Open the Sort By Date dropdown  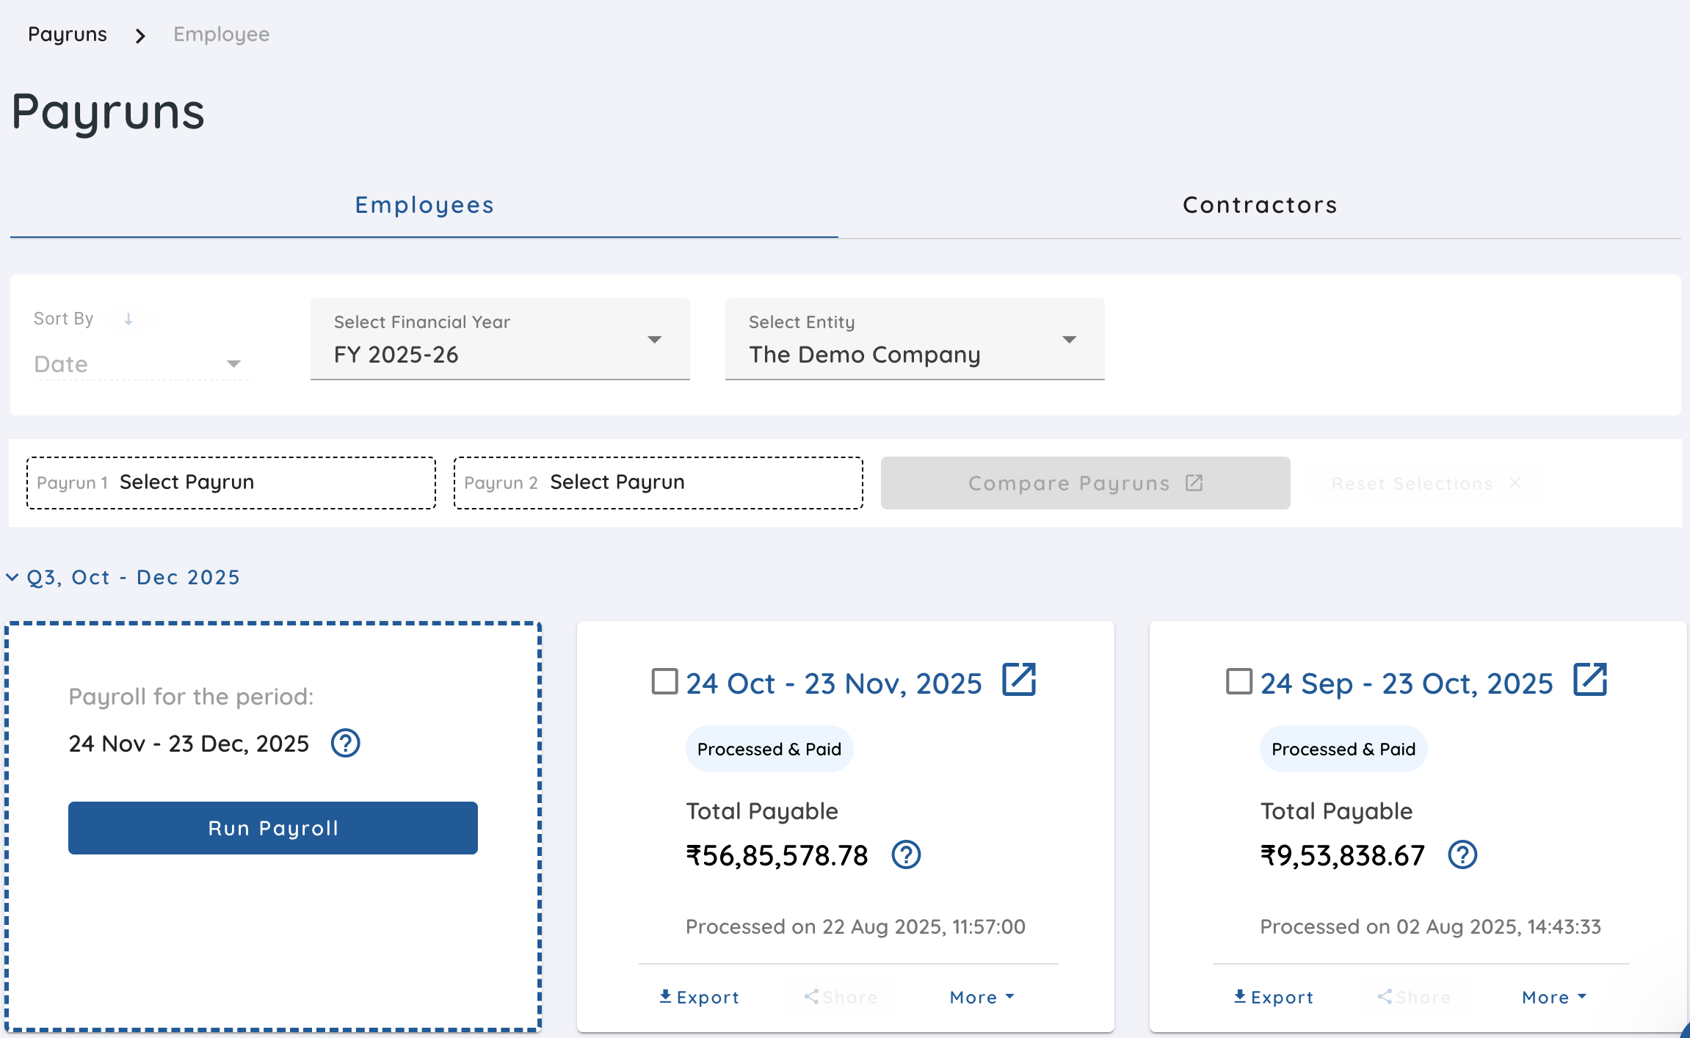pos(139,364)
